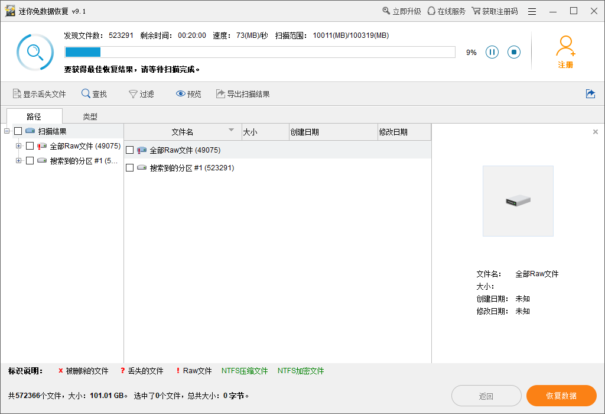Select 搜索到的分区 #1 (523291) row in file list
The height and width of the screenshot is (414, 605).
(x=278, y=168)
